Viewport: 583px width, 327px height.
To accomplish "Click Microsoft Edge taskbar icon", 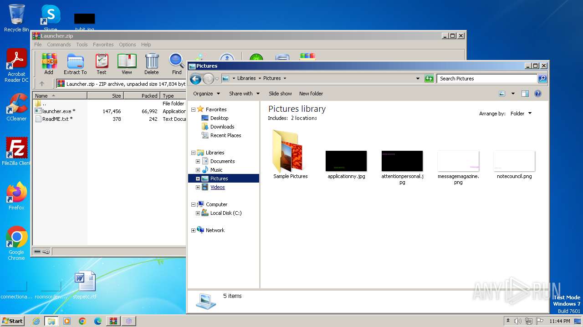I will click(x=97, y=321).
